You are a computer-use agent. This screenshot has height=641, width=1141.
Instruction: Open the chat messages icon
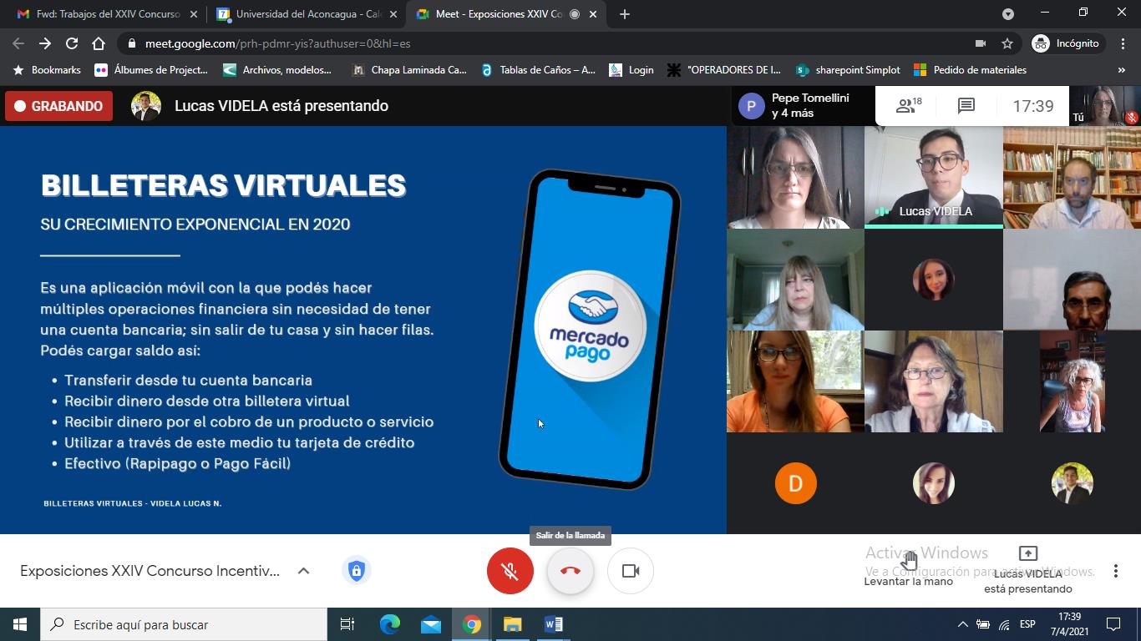[x=966, y=106]
